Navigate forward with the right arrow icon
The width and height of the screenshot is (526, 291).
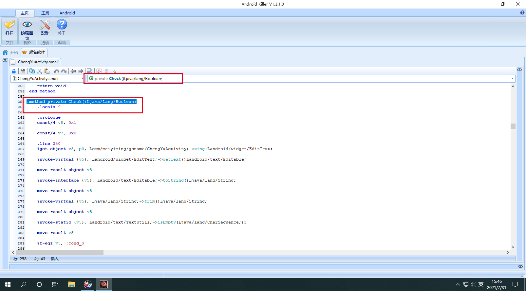coord(81,71)
